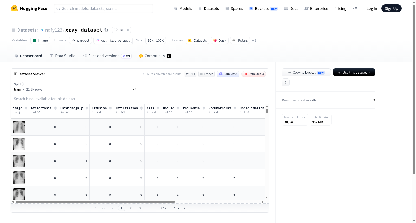This screenshot has width=416, height=223.
Task: Open the nafy123 user profile link
Action: click(x=54, y=30)
